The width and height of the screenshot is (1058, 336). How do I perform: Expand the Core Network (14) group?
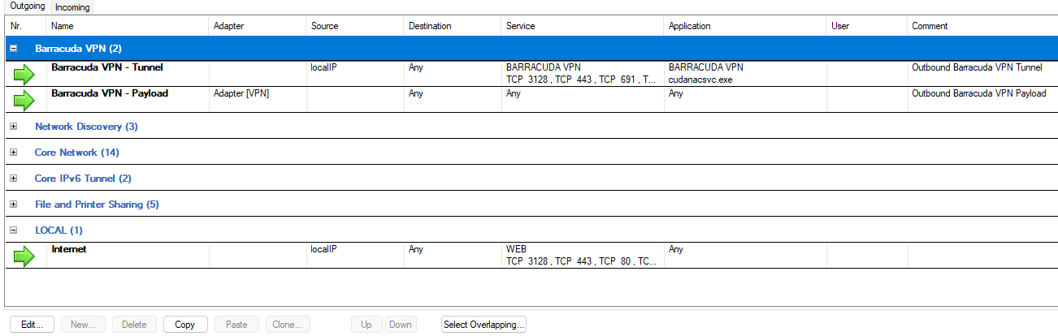pos(13,153)
